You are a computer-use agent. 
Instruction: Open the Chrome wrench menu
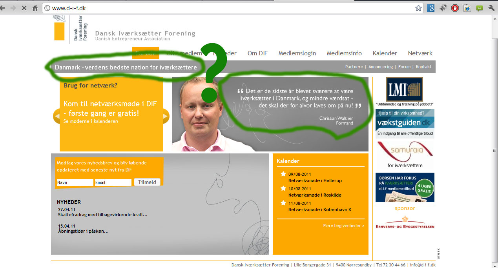point(491,8)
